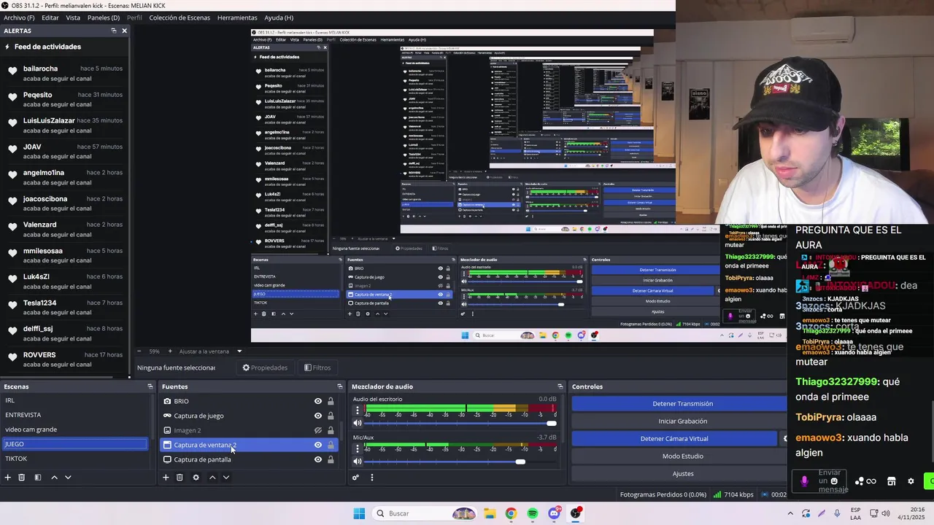Delete the selected scene with the Escenas trash icon

[x=22, y=478]
